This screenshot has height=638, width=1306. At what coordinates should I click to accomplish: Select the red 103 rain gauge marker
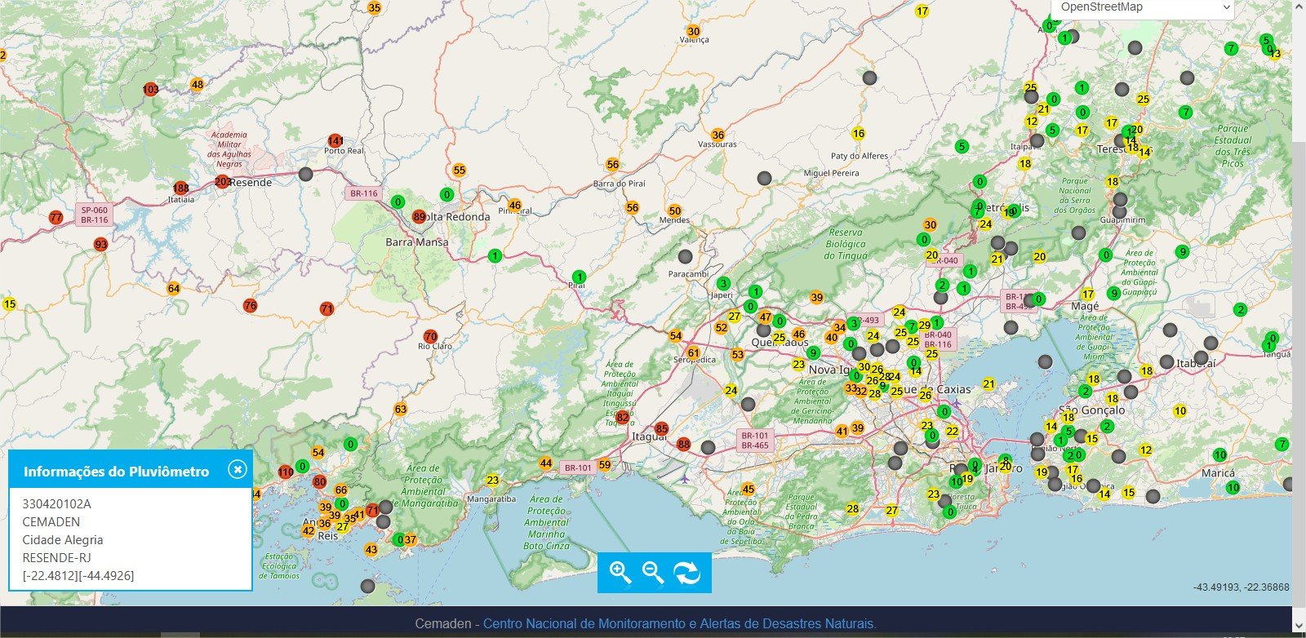[151, 90]
